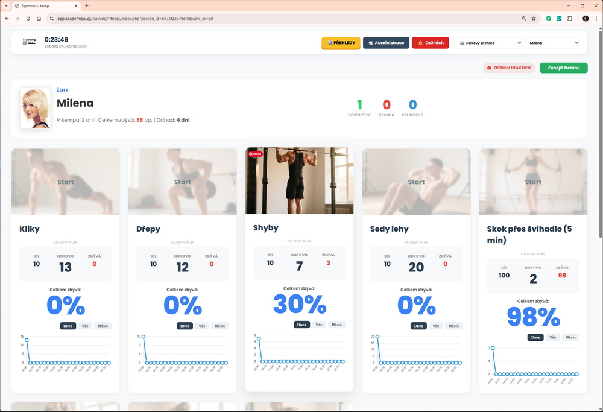Reload the page with browser refresh icon
The image size is (603, 412).
click(28, 19)
